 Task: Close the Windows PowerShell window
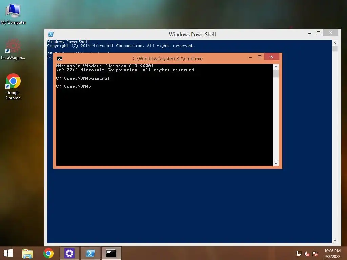pos(331,33)
